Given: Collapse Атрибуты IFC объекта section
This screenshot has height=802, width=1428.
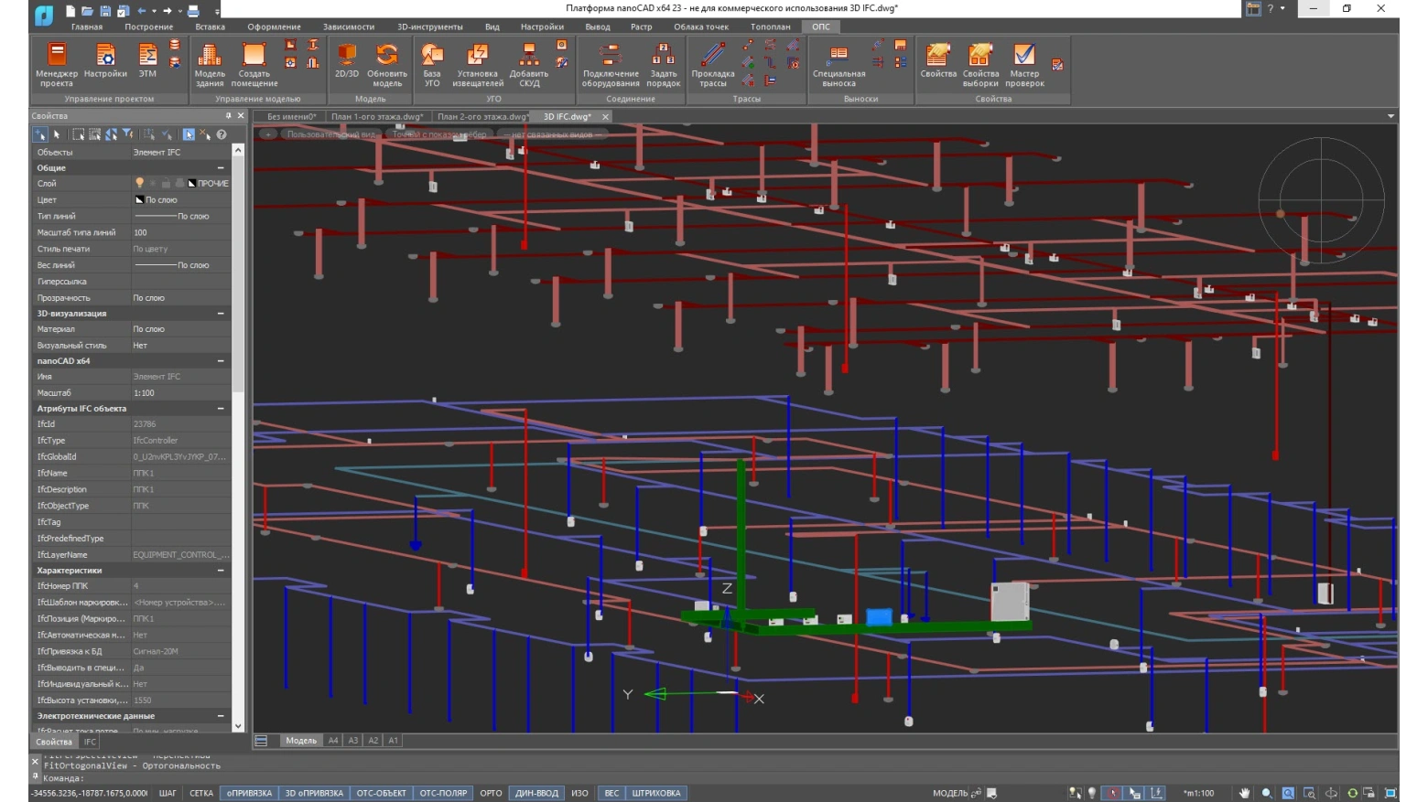Looking at the screenshot, I should [x=221, y=409].
